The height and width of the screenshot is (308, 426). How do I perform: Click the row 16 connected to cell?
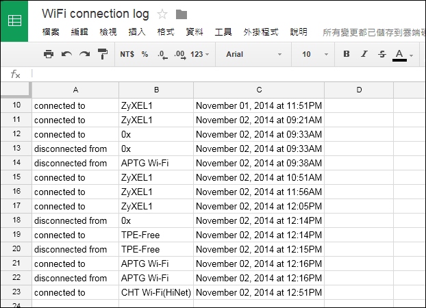75,192
